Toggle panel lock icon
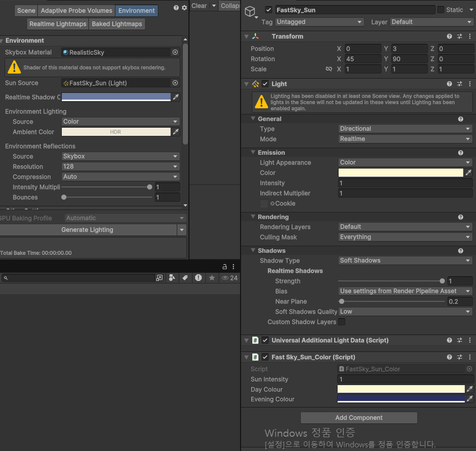This screenshot has height=451, width=476. click(225, 267)
